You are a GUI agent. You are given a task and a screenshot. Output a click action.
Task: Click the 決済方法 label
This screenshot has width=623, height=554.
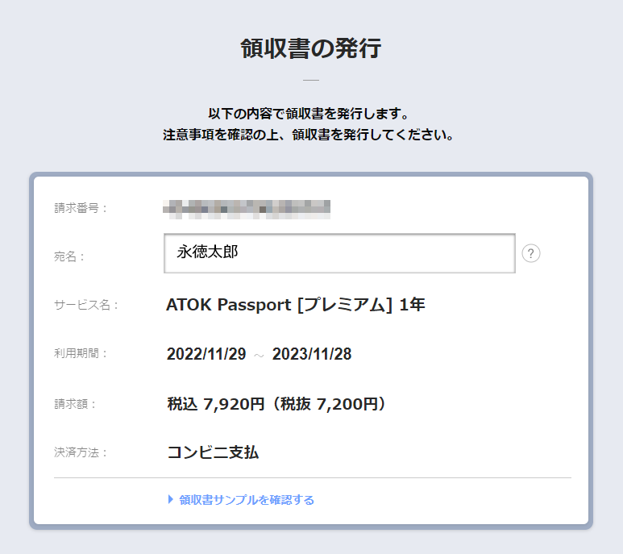pos(81,452)
